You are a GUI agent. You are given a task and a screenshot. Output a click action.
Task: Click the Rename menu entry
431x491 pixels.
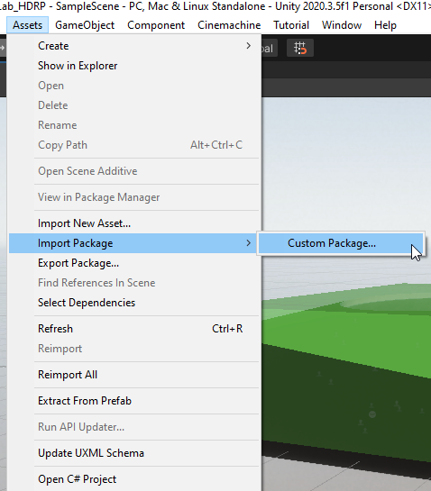click(133, 125)
